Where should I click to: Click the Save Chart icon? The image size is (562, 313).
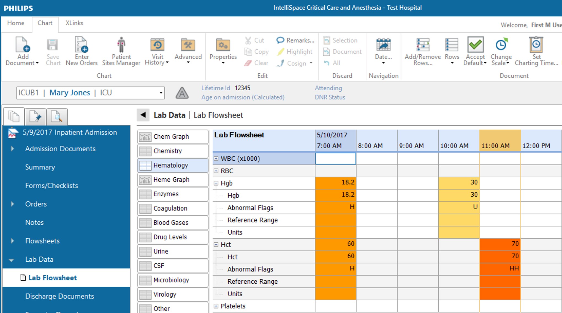[x=52, y=45]
